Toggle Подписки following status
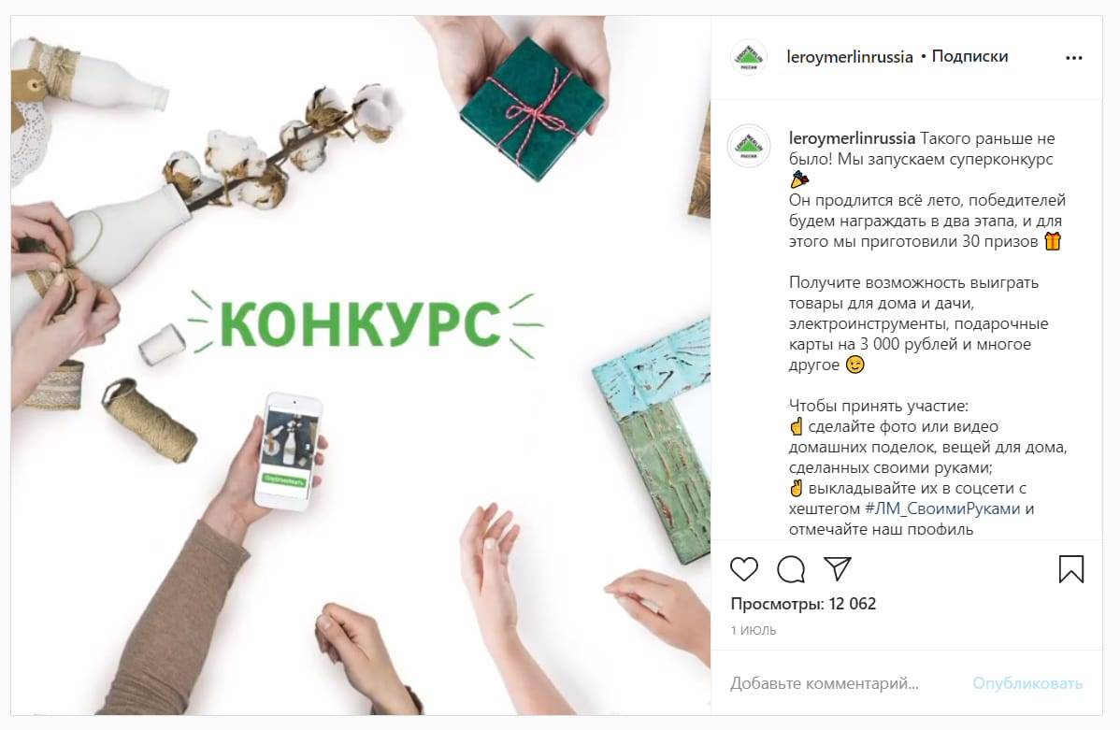 coord(969,56)
